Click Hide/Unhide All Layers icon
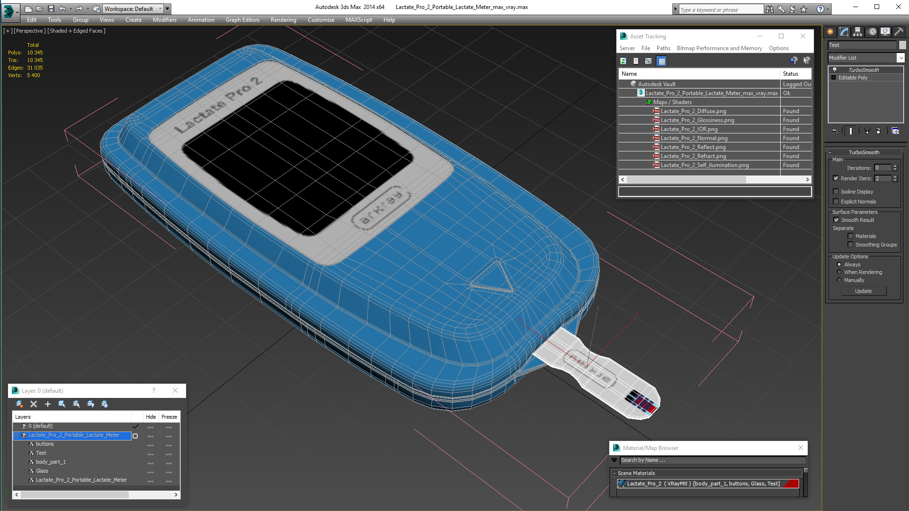 pos(90,404)
